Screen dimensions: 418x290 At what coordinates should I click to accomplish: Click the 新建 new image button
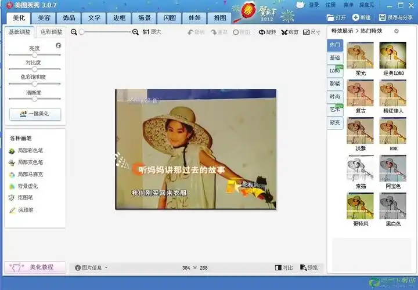coord(361,18)
